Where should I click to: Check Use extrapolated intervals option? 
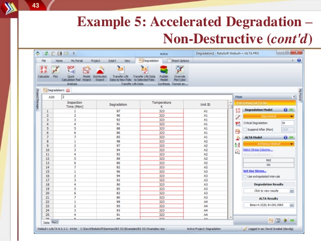(246, 177)
